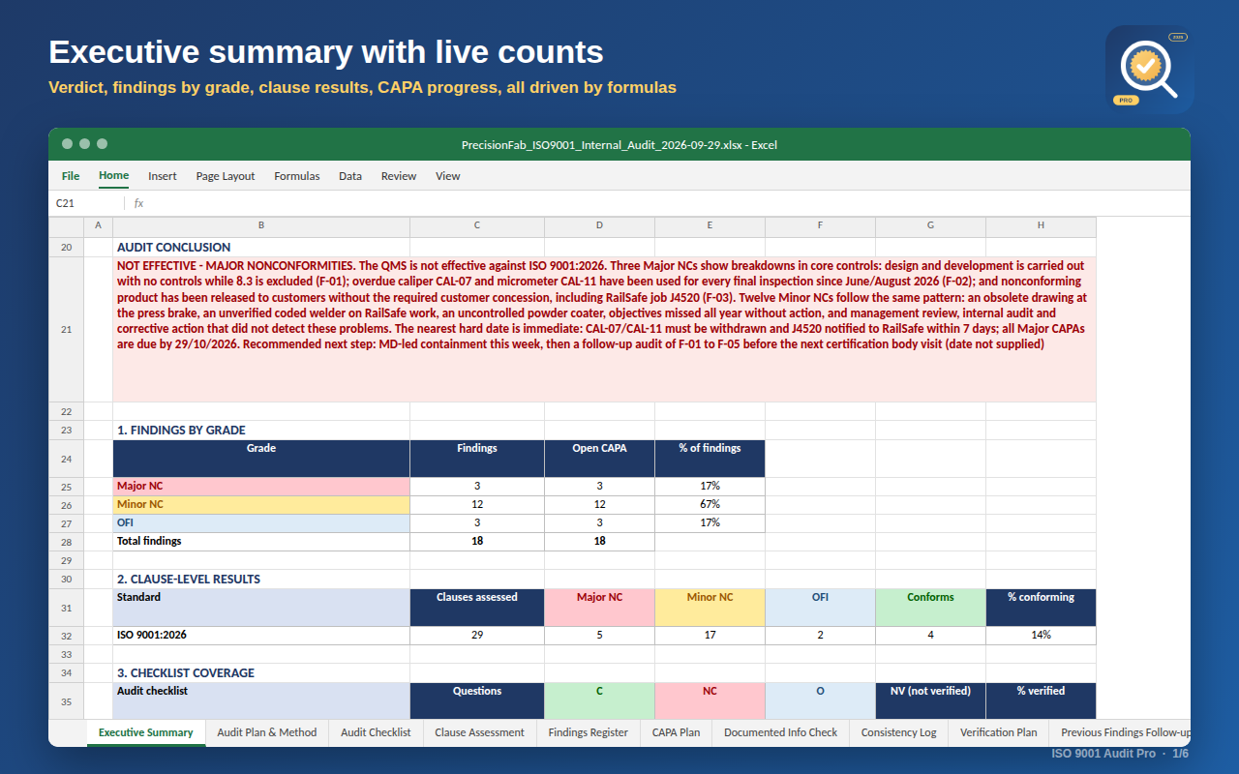Click into the formula bar field
This screenshot has width=1239, height=774.
668,203
